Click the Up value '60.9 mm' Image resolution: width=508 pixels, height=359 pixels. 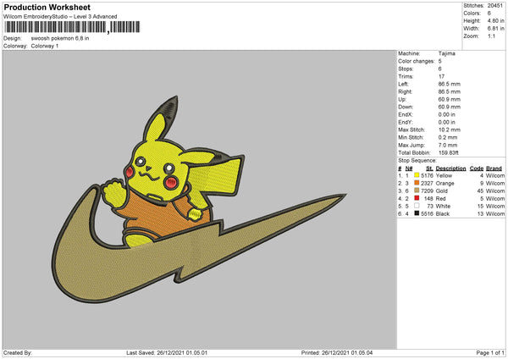tap(450, 99)
